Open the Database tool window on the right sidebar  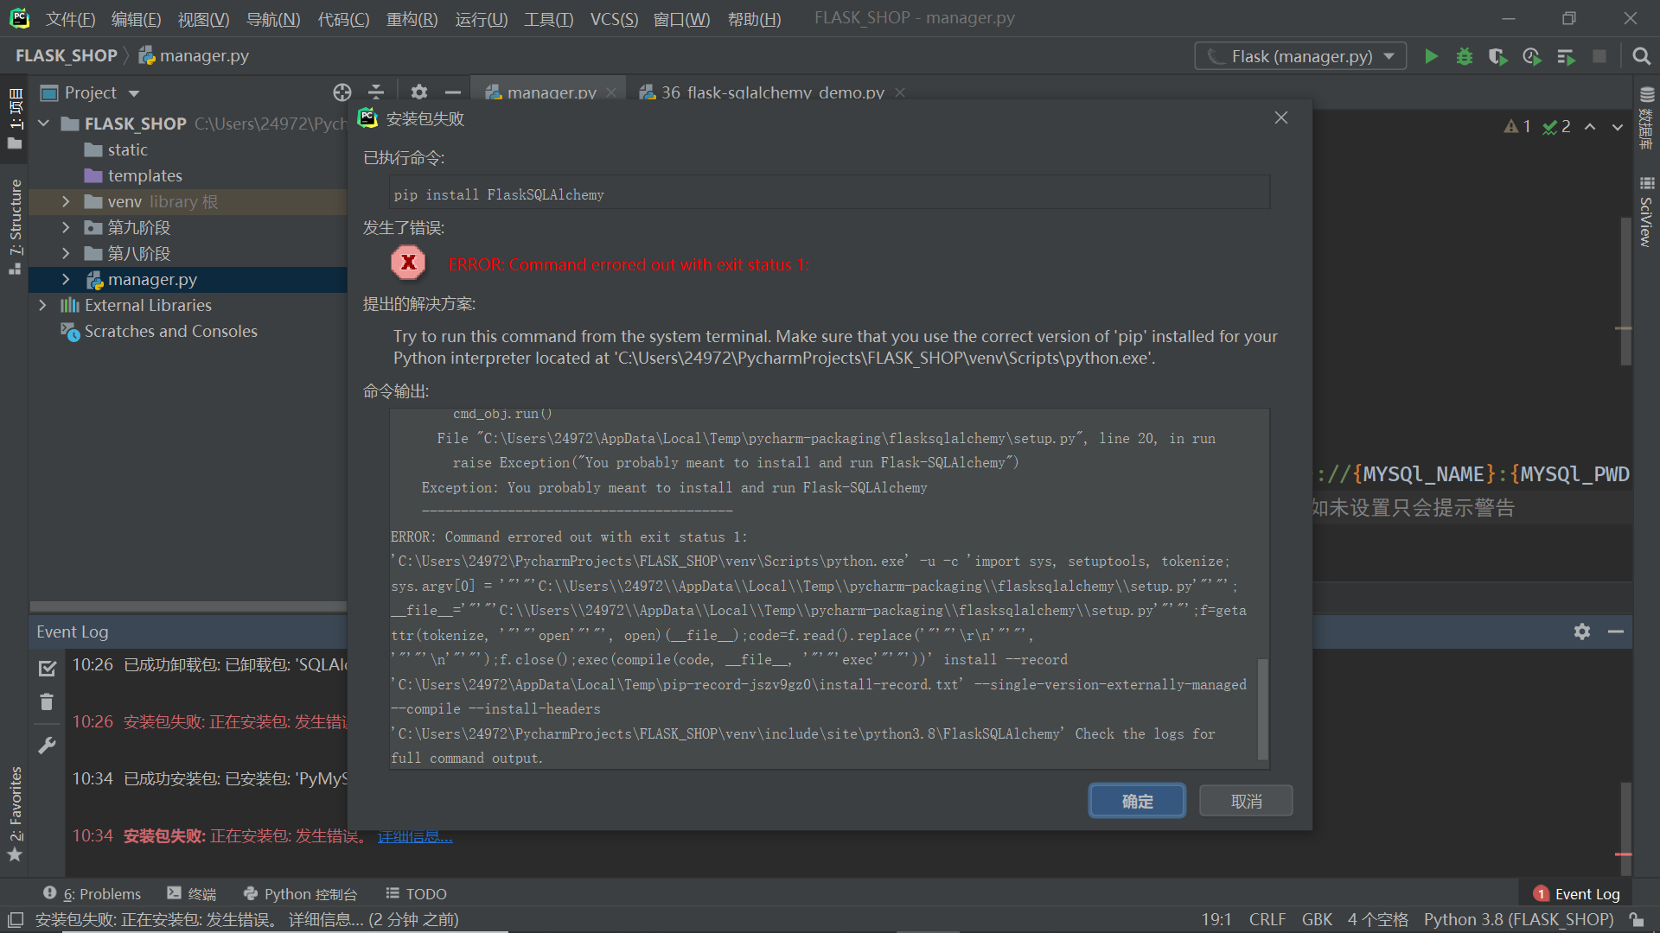1646,118
